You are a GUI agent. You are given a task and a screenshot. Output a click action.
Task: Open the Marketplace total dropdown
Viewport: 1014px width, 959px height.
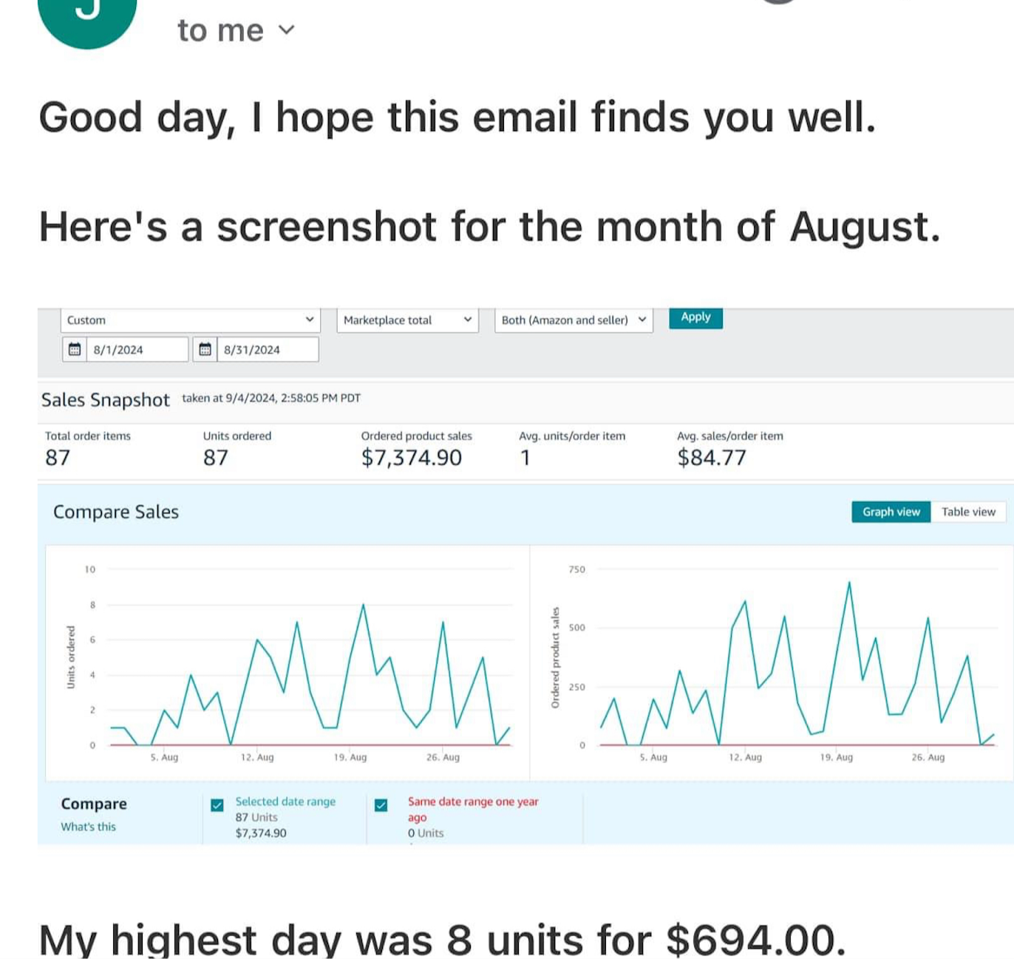(407, 320)
